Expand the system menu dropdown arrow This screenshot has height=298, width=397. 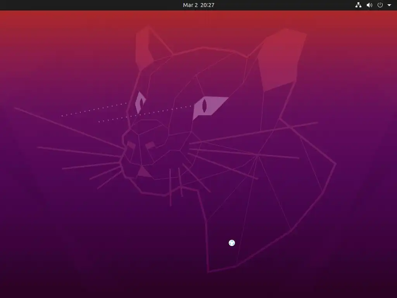(x=389, y=5)
